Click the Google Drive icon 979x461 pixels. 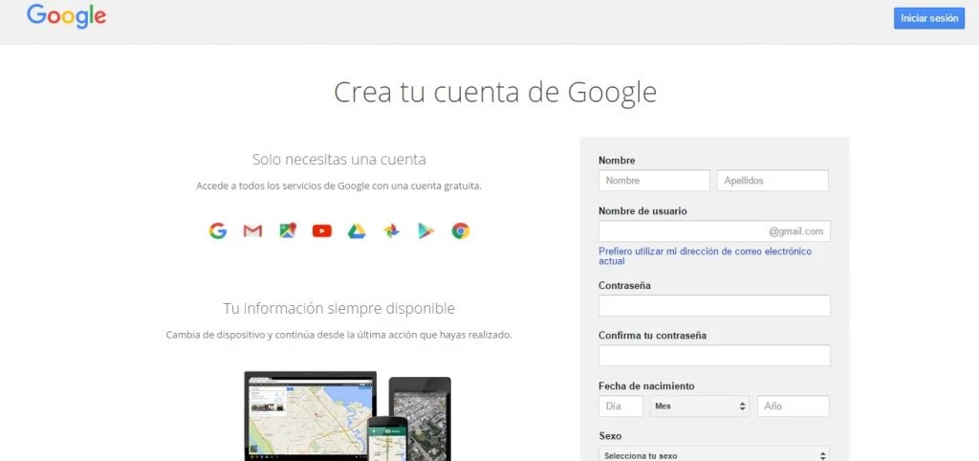point(357,231)
